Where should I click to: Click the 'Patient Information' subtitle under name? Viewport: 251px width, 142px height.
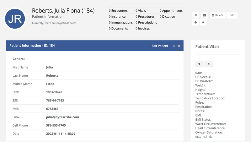[x=48, y=17]
